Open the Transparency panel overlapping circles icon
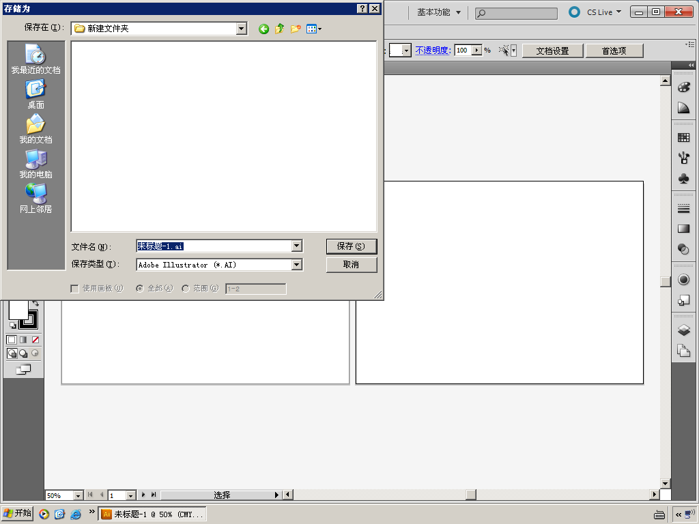Image resolution: width=699 pixels, height=524 pixels. click(683, 249)
